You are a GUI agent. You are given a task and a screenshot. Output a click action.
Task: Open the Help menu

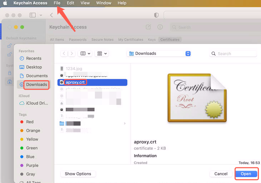click(122, 3)
